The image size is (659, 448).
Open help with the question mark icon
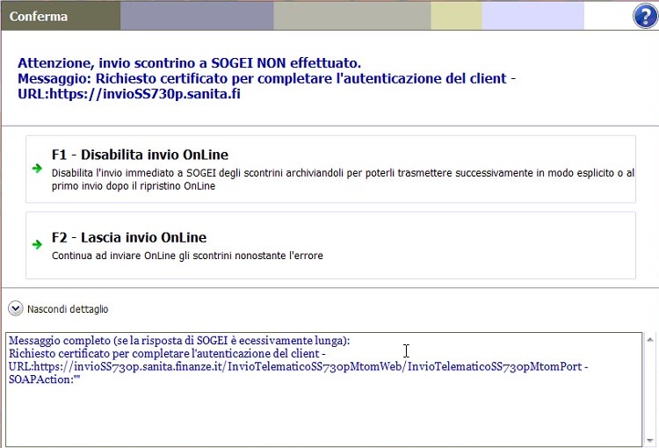[645, 17]
